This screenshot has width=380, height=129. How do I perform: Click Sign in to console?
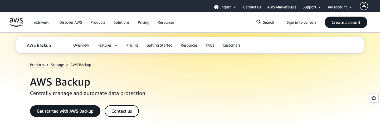[x=301, y=22]
